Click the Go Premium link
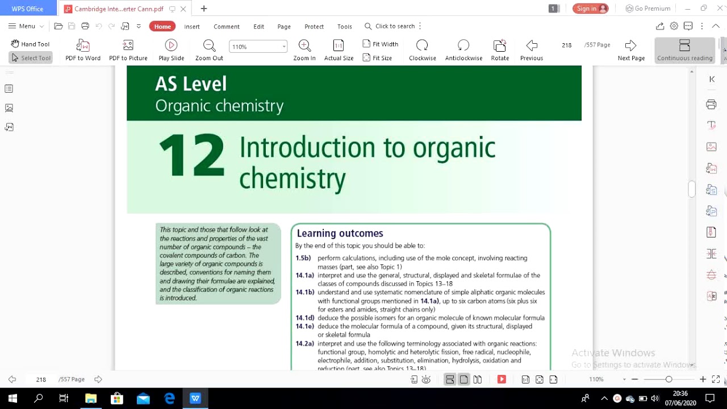The height and width of the screenshot is (409, 727). pos(648,9)
